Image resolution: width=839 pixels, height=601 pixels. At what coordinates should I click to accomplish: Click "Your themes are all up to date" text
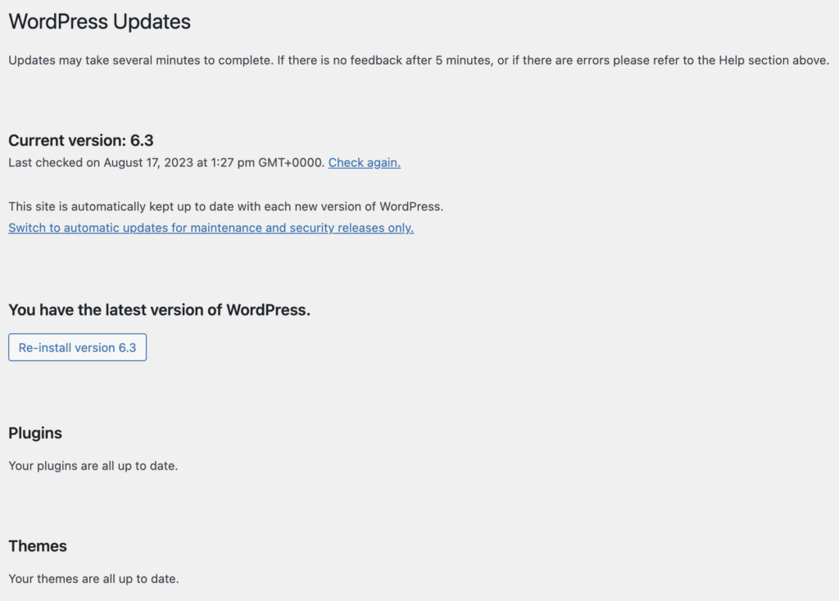point(93,579)
